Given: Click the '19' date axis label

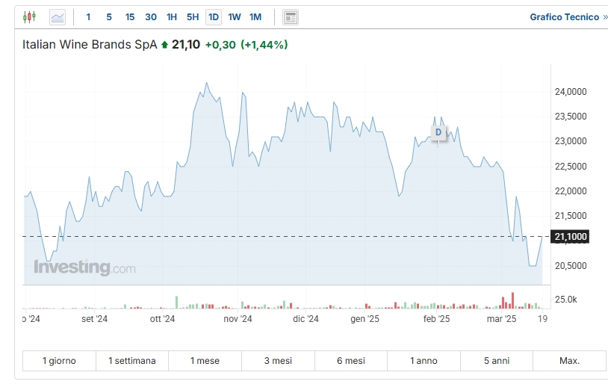Looking at the screenshot, I should coord(543,319).
